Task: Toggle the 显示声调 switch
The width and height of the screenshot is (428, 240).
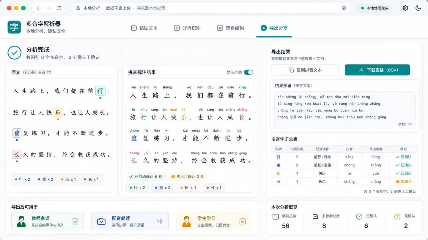Action: [248, 72]
